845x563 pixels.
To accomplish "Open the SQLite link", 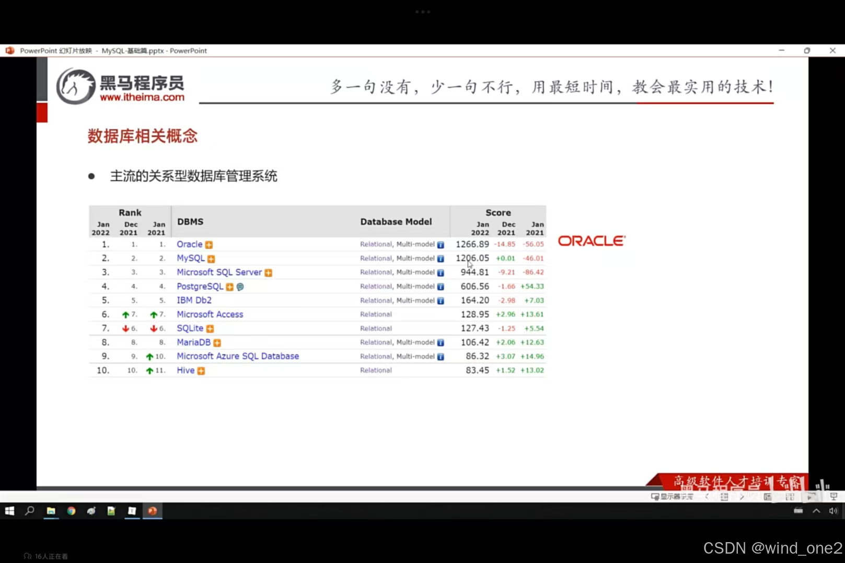I will click(x=190, y=328).
